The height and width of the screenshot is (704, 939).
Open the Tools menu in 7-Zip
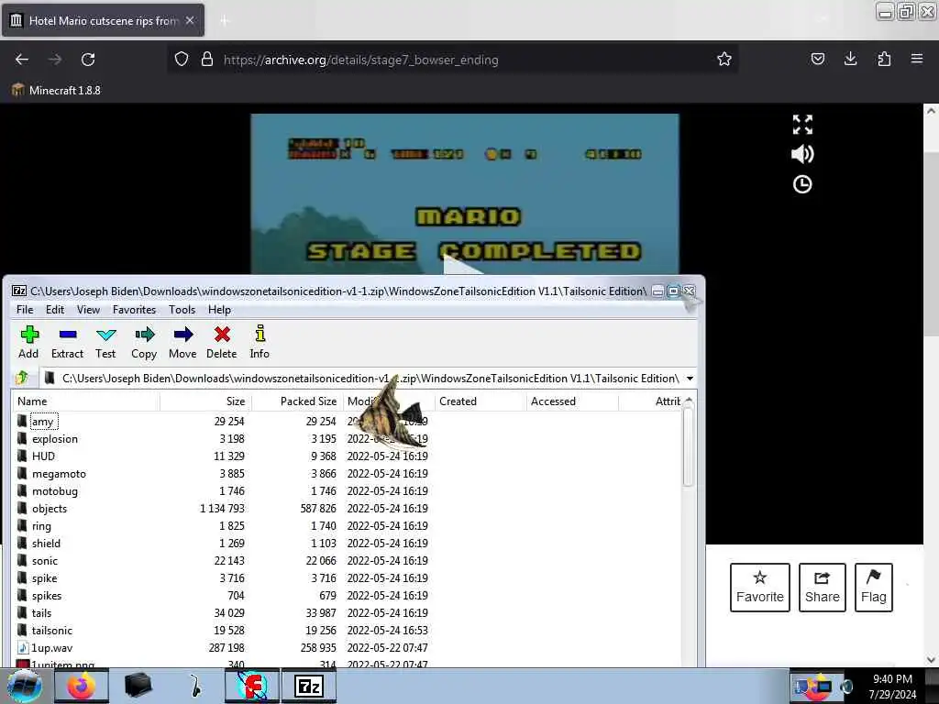(x=182, y=310)
